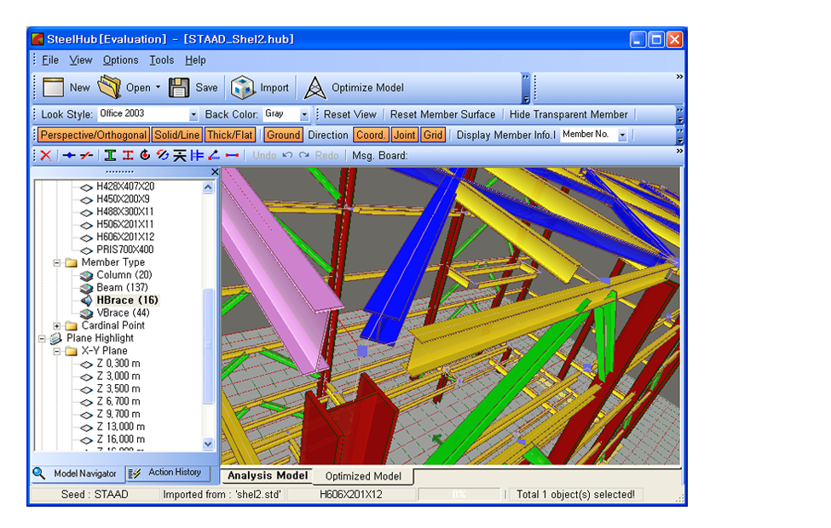Toggle the Ground display
This screenshot has width=831, height=528.
[284, 135]
